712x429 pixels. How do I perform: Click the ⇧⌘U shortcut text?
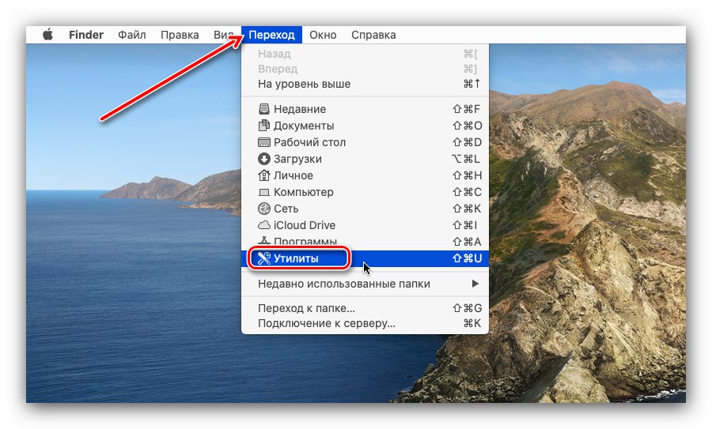[468, 258]
